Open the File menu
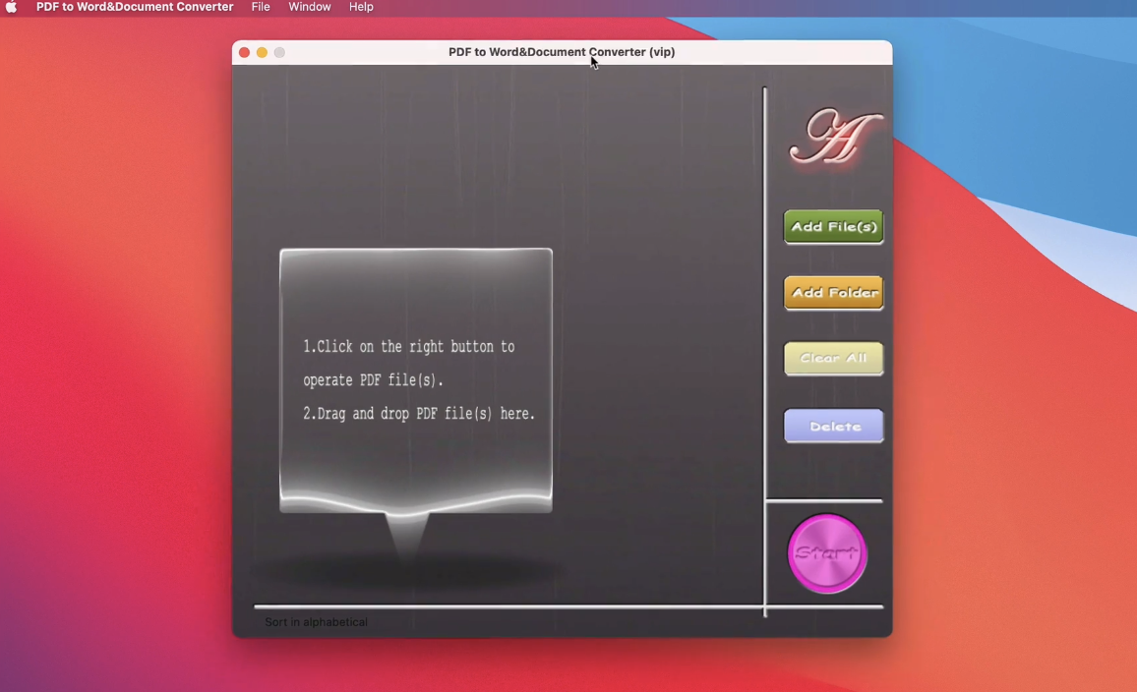This screenshot has width=1137, height=692. (261, 7)
